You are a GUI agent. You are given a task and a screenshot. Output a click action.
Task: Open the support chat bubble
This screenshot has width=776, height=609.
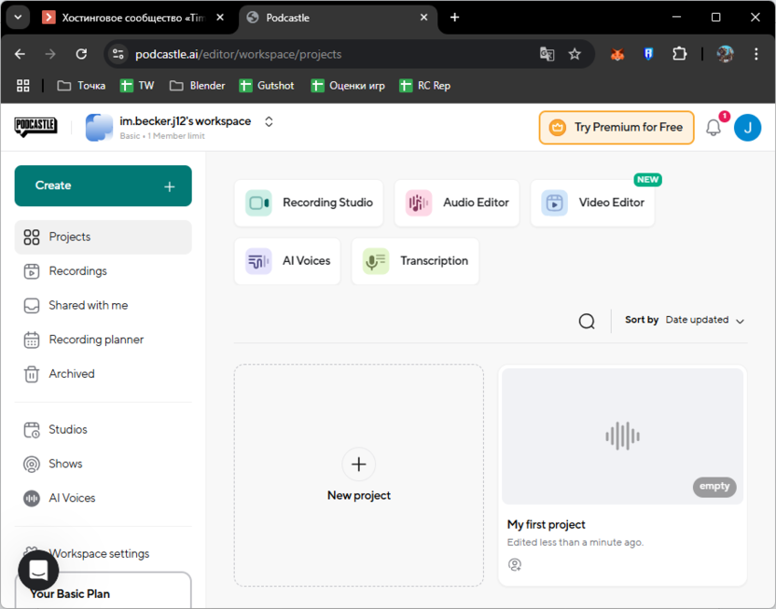(38, 570)
